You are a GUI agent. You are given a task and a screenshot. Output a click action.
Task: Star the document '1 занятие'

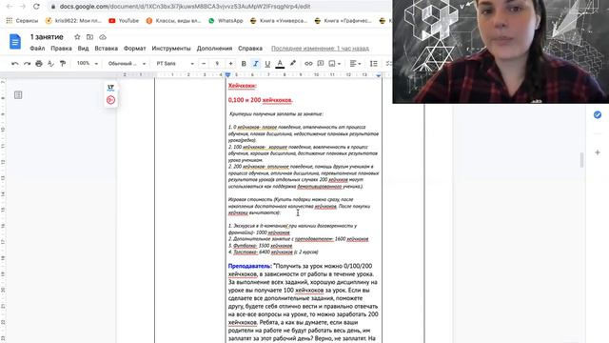tap(77, 37)
